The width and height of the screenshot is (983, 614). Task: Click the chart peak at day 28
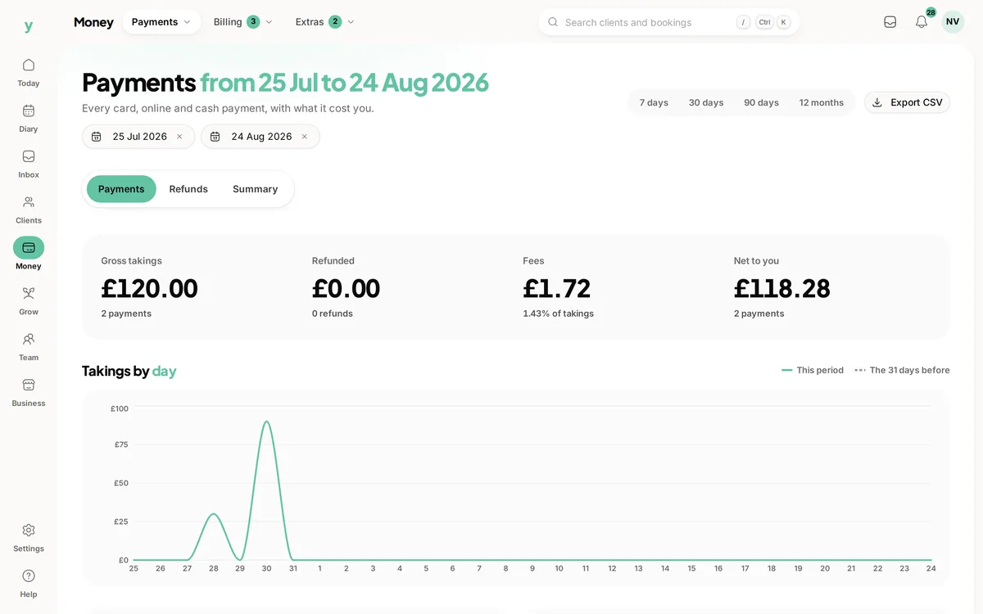[x=213, y=514]
